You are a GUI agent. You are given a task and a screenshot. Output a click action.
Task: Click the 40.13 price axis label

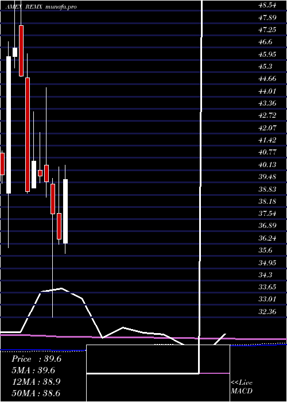click(x=267, y=164)
